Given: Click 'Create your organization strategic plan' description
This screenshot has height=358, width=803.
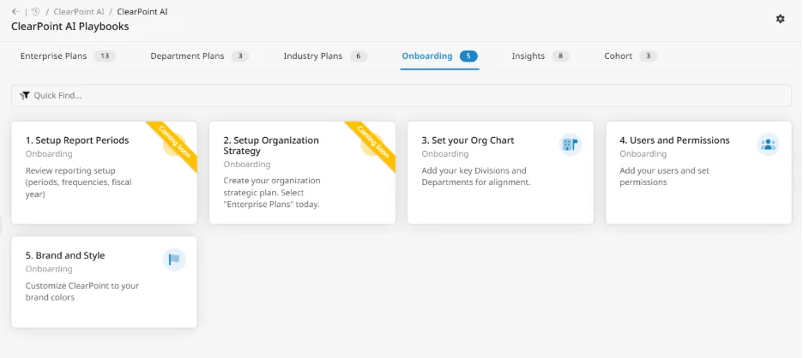Looking at the screenshot, I should 272,193.
